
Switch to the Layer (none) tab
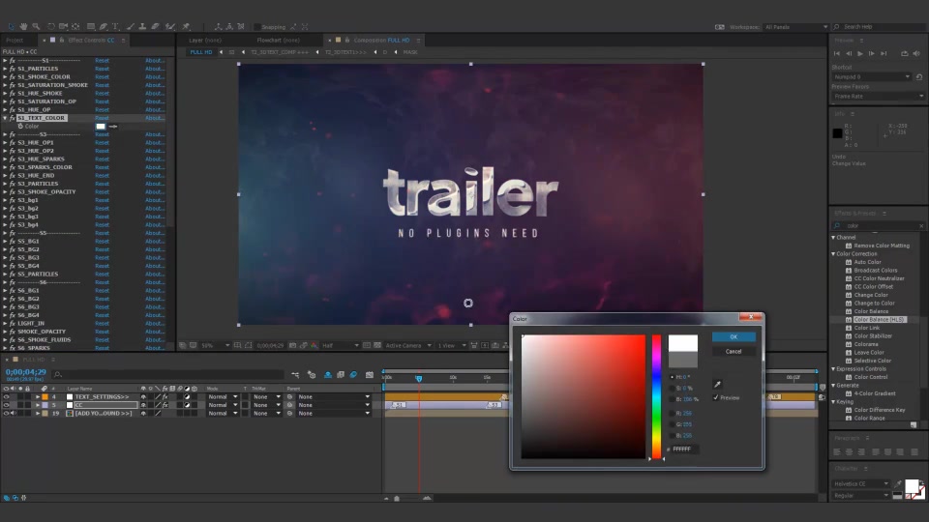[x=205, y=41]
